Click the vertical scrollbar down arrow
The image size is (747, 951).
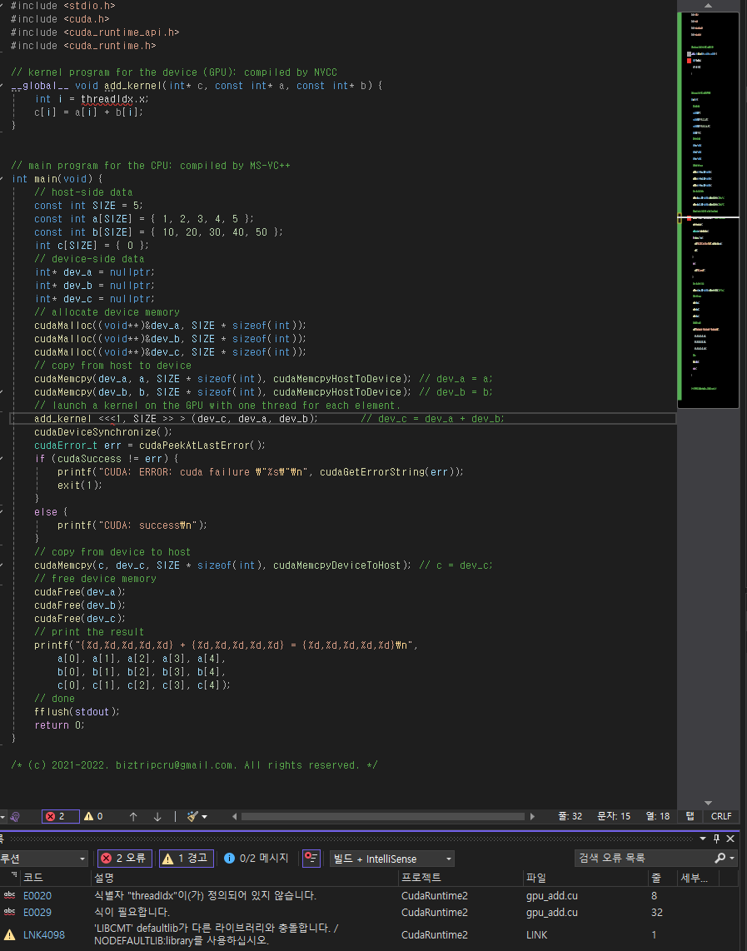coord(708,803)
